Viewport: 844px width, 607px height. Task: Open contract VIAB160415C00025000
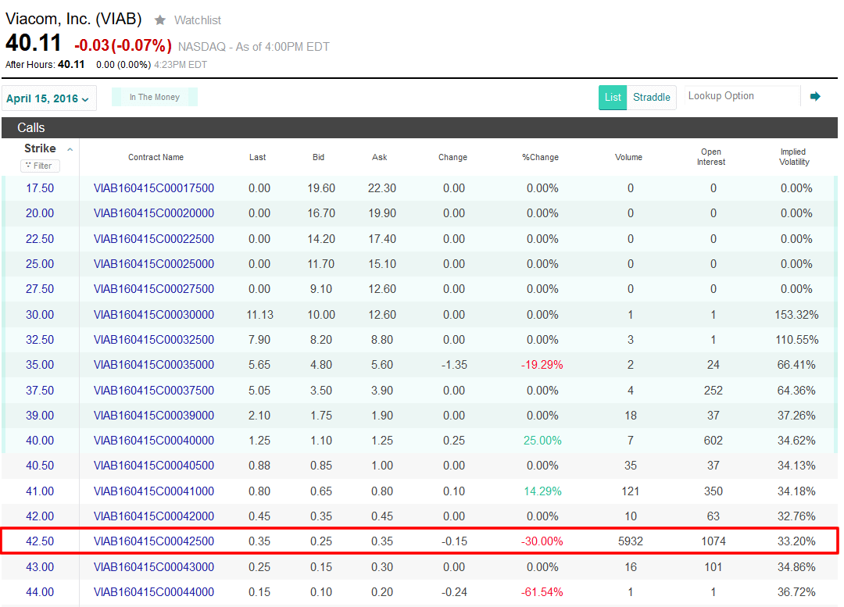point(154,264)
